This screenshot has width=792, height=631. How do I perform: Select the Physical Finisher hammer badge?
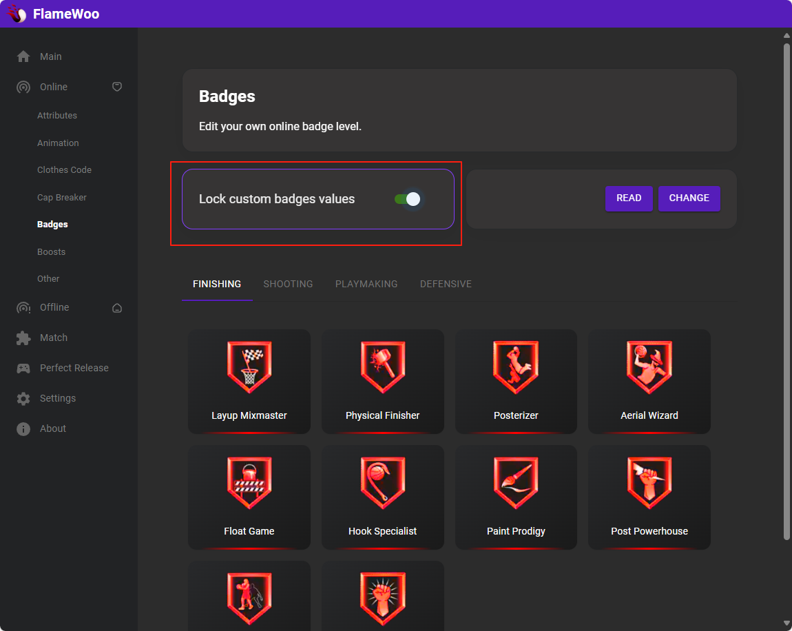tap(382, 367)
